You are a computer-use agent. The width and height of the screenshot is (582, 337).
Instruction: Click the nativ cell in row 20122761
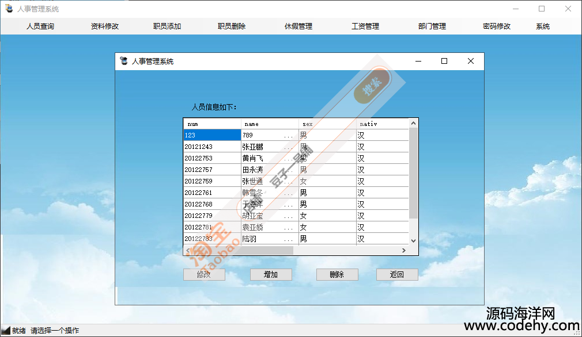point(383,193)
